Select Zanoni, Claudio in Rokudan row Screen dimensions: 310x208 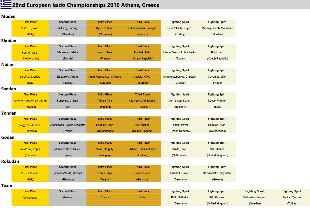[x=30, y=173]
